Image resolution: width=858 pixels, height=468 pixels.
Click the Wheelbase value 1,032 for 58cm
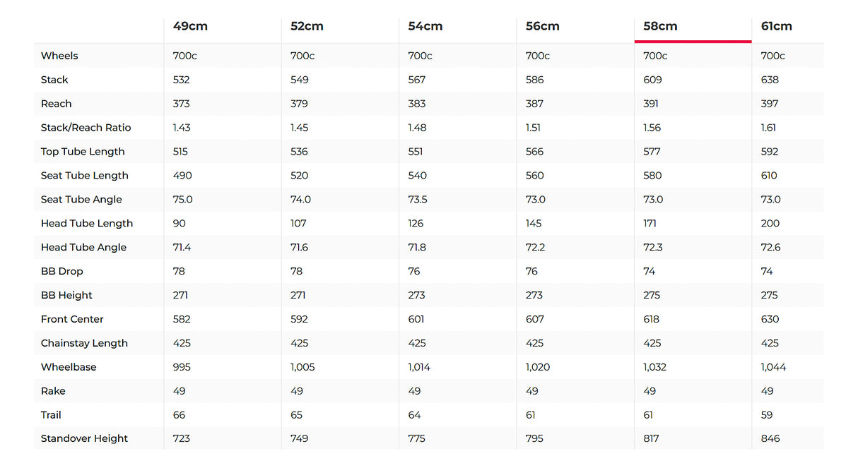(x=654, y=367)
